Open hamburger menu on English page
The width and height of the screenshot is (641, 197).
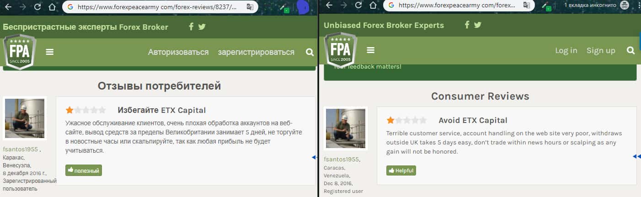(x=371, y=50)
